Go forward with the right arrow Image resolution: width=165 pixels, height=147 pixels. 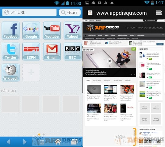(25, 142)
